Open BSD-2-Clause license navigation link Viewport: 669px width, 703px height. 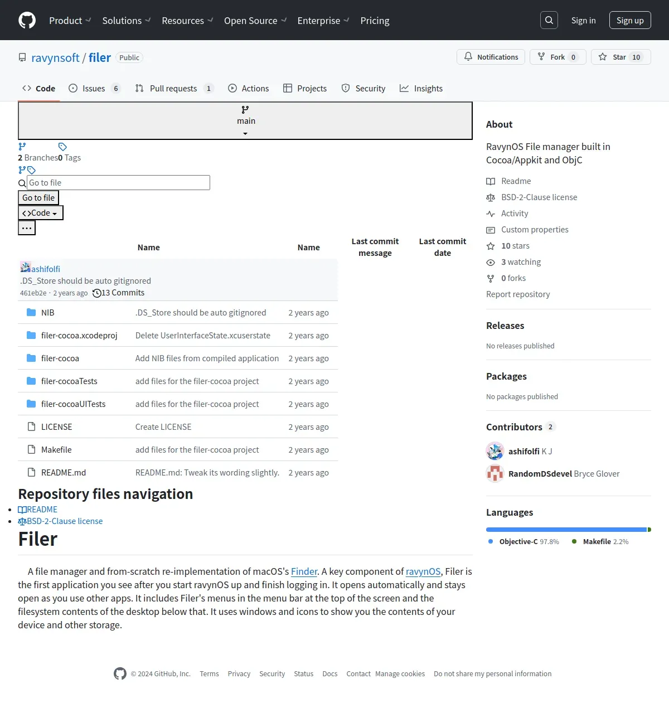click(x=60, y=521)
